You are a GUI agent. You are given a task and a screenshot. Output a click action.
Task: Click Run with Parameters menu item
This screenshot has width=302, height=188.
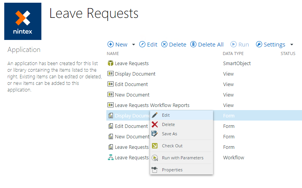(x=183, y=158)
